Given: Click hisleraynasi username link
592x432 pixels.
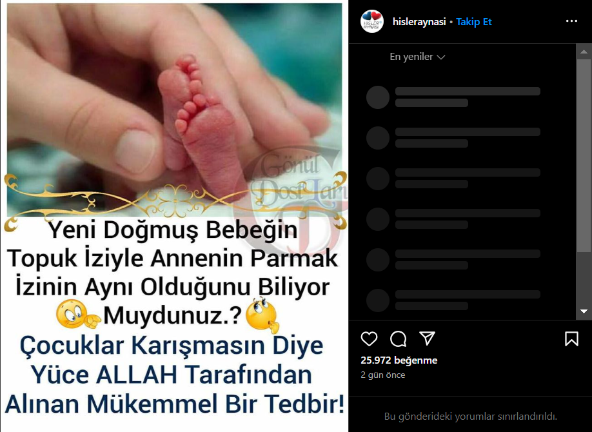Looking at the screenshot, I should [419, 22].
